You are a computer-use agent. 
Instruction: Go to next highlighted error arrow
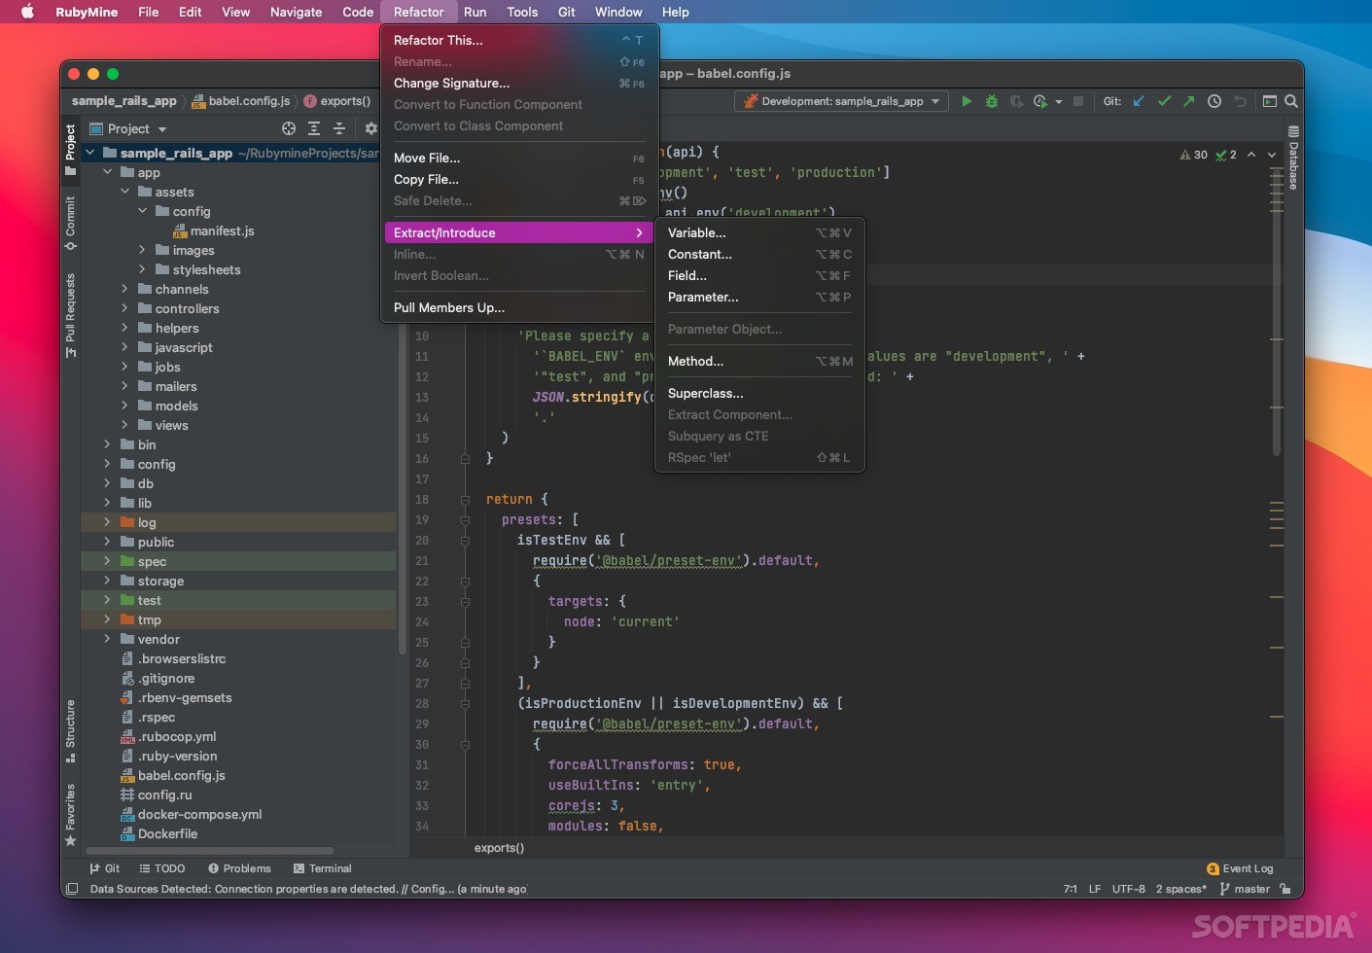tap(1272, 155)
